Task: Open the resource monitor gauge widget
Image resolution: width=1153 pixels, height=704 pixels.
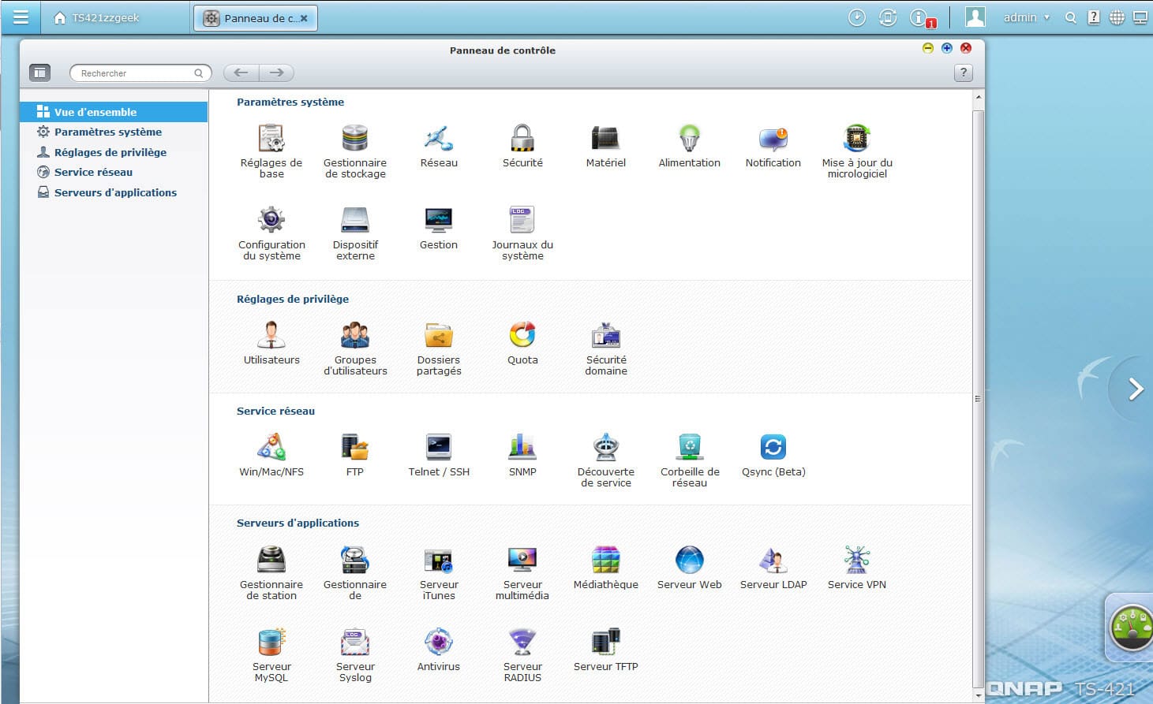Action: [1131, 628]
